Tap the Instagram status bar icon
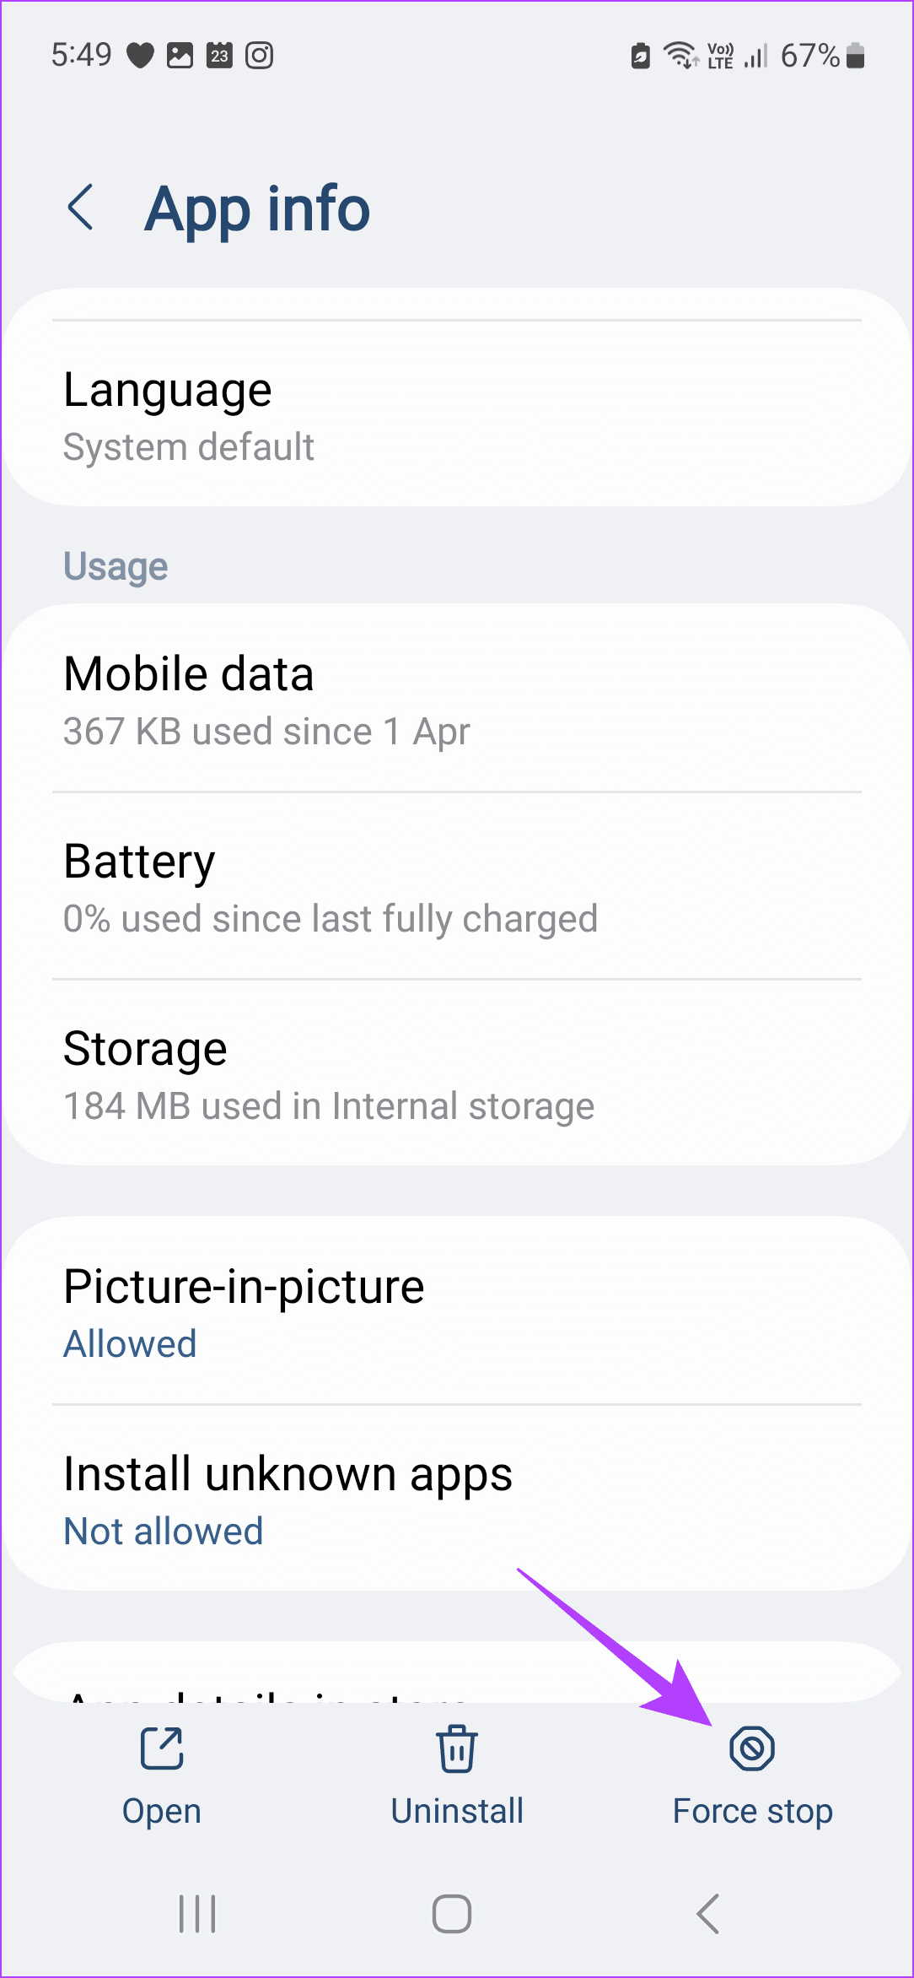 point(259,56)
